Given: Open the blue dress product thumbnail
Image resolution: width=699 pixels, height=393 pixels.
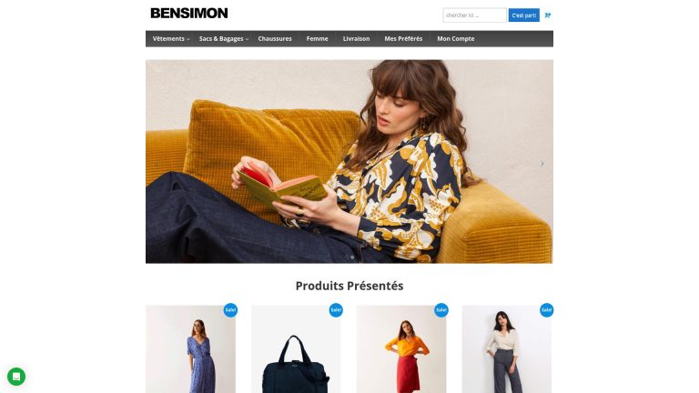Looking at the screenshot, I should (190, 349).
